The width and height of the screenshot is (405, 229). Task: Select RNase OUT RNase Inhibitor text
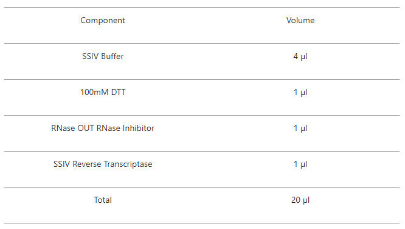coord(103,128)
